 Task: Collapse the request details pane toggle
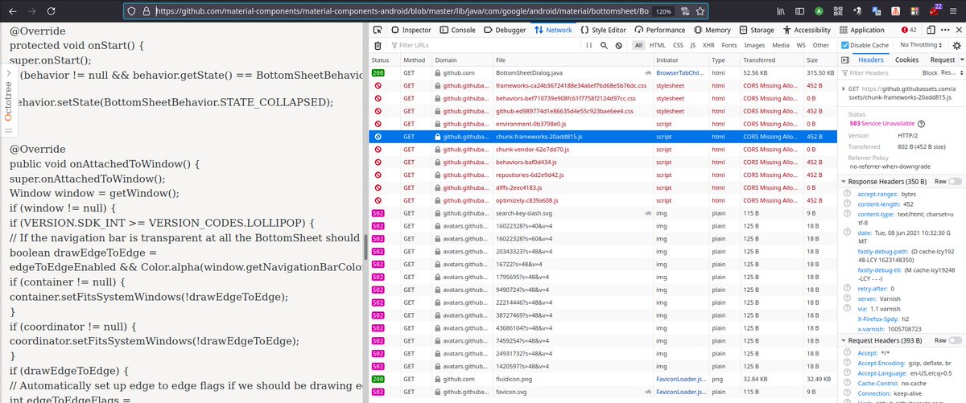coord(844,60)
